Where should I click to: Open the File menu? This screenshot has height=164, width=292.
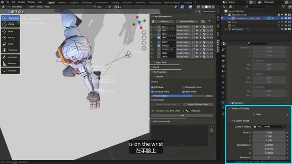pyautogui.click(x=7, y=2)
